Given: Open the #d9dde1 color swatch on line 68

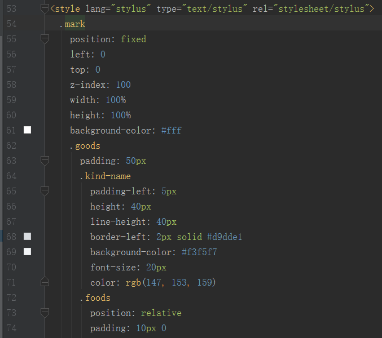Looking at the screenshot, I should 27,237.
